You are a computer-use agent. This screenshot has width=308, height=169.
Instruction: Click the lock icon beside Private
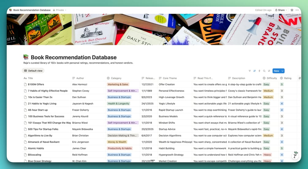point(54,10)
